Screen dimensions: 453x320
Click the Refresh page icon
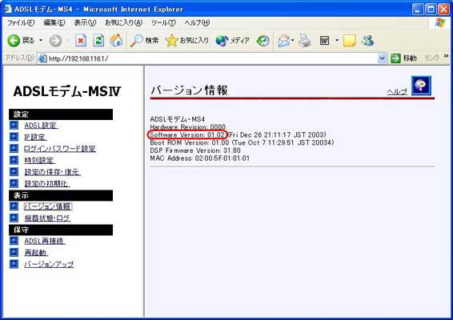coord(98,41)
